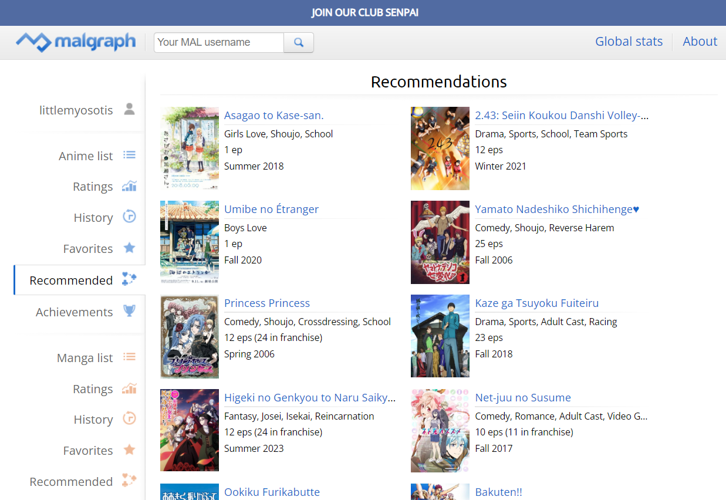The width and height of the screenshot is (726, 500).
Task: Click the orange manga Favorites star icon
Action: tap(129, 450)
